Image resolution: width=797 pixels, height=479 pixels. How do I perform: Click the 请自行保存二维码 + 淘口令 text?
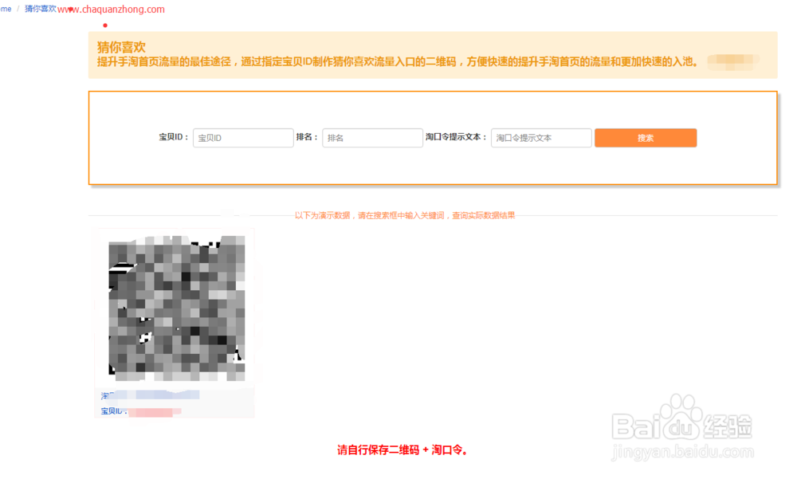(x=402, y=450)
